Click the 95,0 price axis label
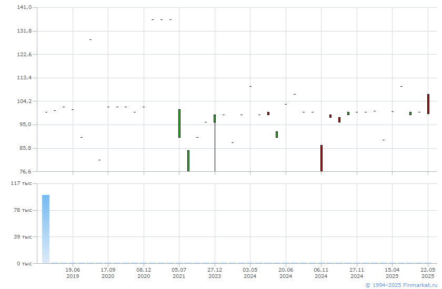 (x=25, y=125)
